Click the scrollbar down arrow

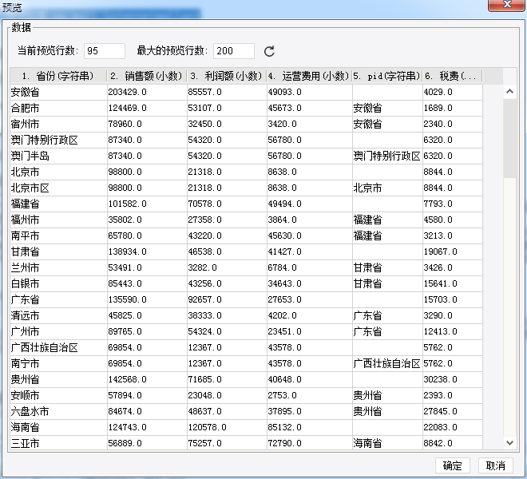click(x=509, y=443)
